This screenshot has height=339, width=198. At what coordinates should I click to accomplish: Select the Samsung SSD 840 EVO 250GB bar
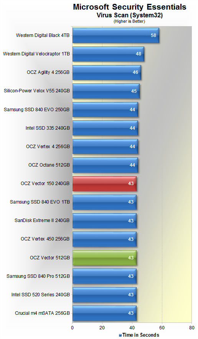[105, 110]
